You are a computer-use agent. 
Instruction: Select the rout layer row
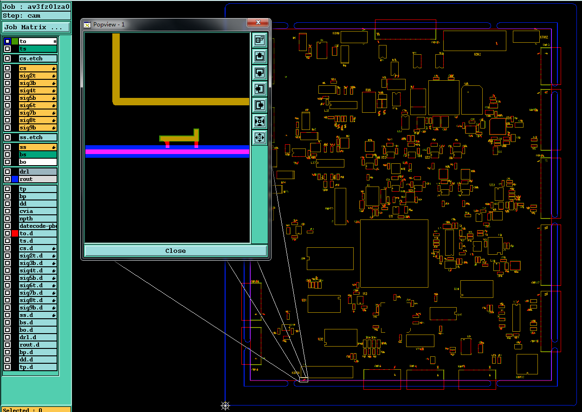[x=38, y=179]
